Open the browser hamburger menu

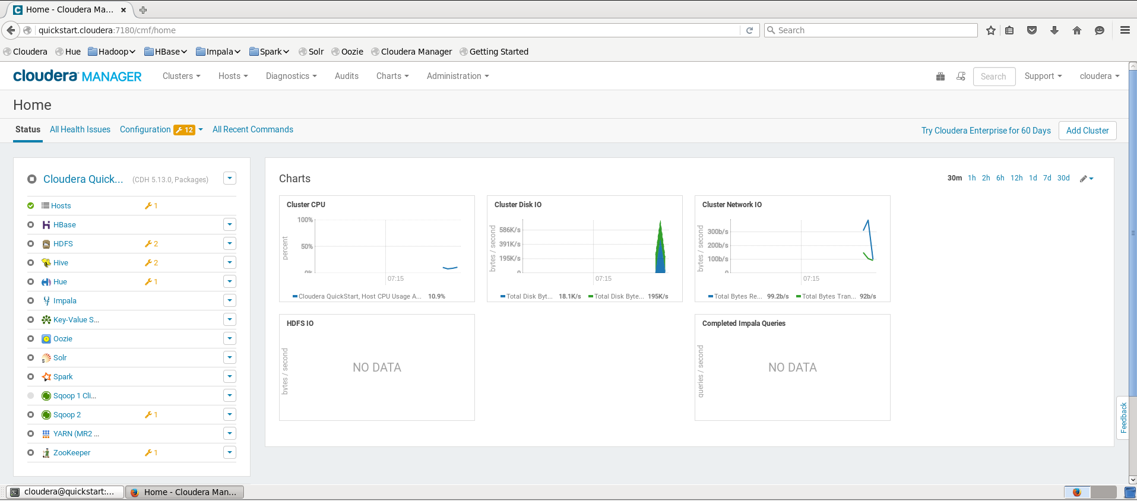click(x=1125, y=30)
